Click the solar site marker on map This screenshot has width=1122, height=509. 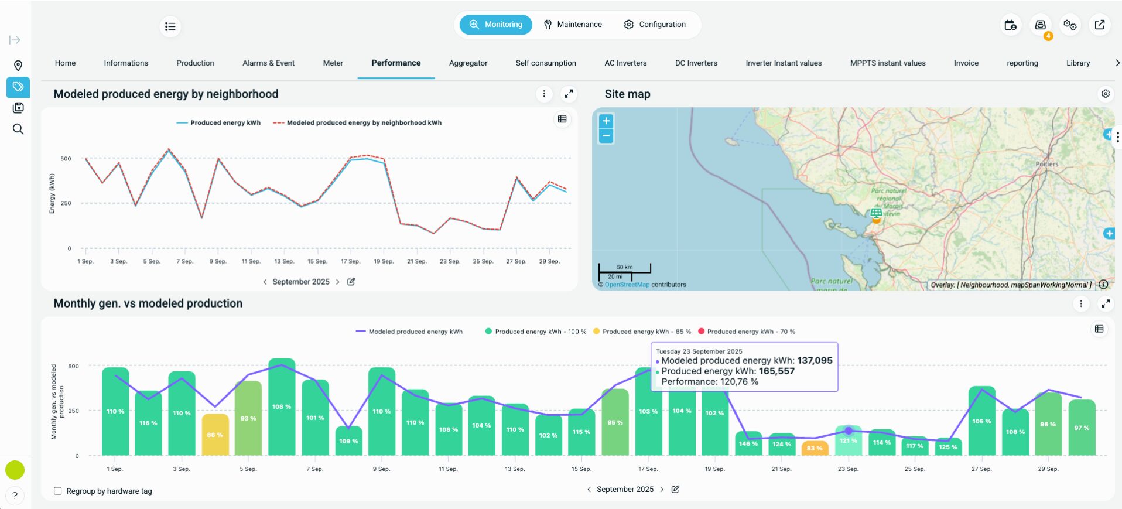coord(875,214)
